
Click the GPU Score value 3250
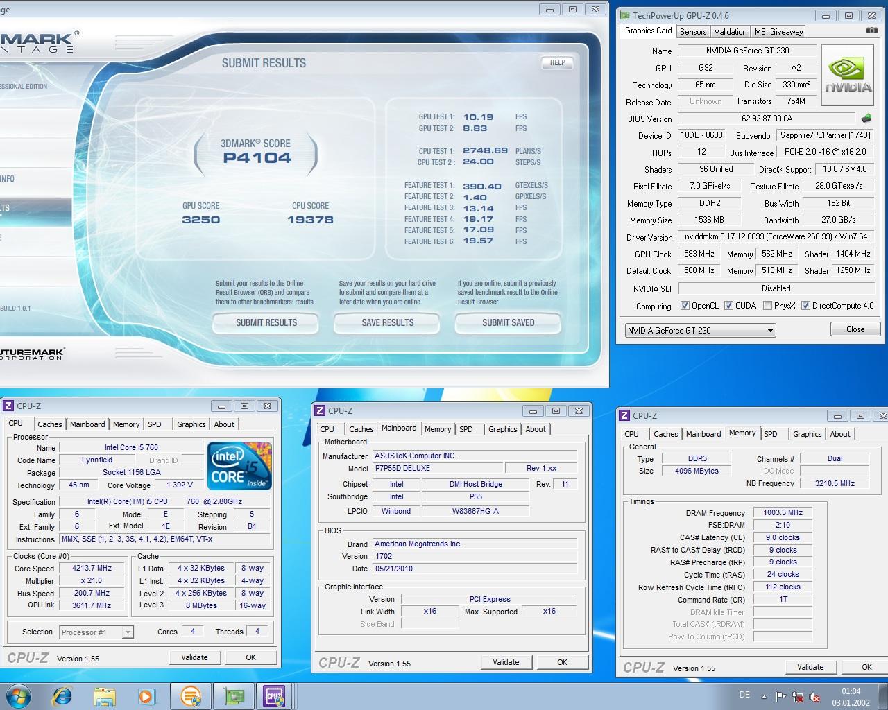coord(200,220)
